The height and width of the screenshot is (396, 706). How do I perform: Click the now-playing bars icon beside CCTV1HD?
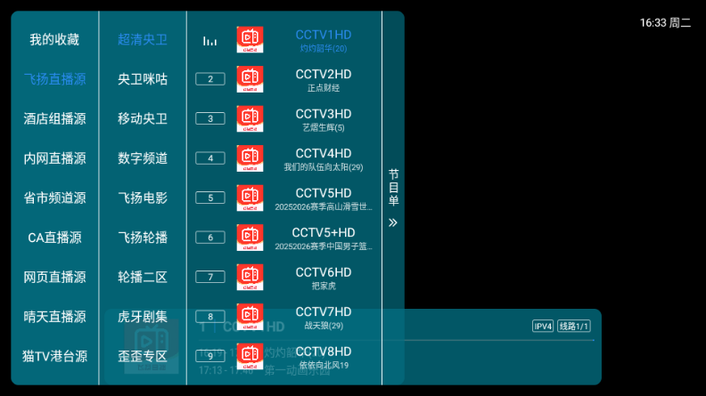click(x=209, y=41)
